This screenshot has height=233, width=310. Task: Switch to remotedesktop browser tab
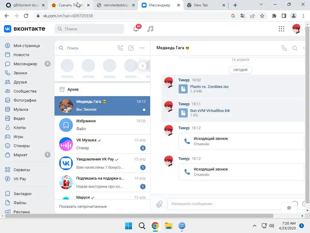(116, 5)
